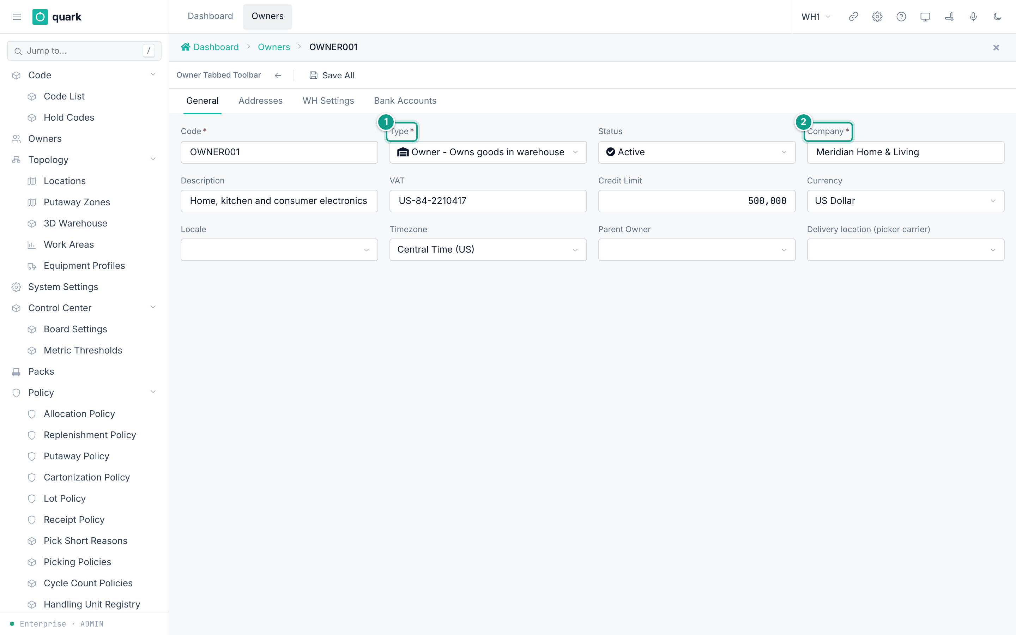Click the Credit Limit field
The height and width of the screenshot is (635, 1016).
[x=696, y=201]
